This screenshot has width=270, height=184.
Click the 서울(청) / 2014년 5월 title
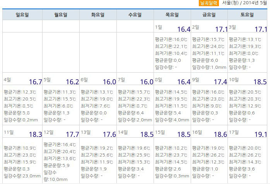point(244,3)
